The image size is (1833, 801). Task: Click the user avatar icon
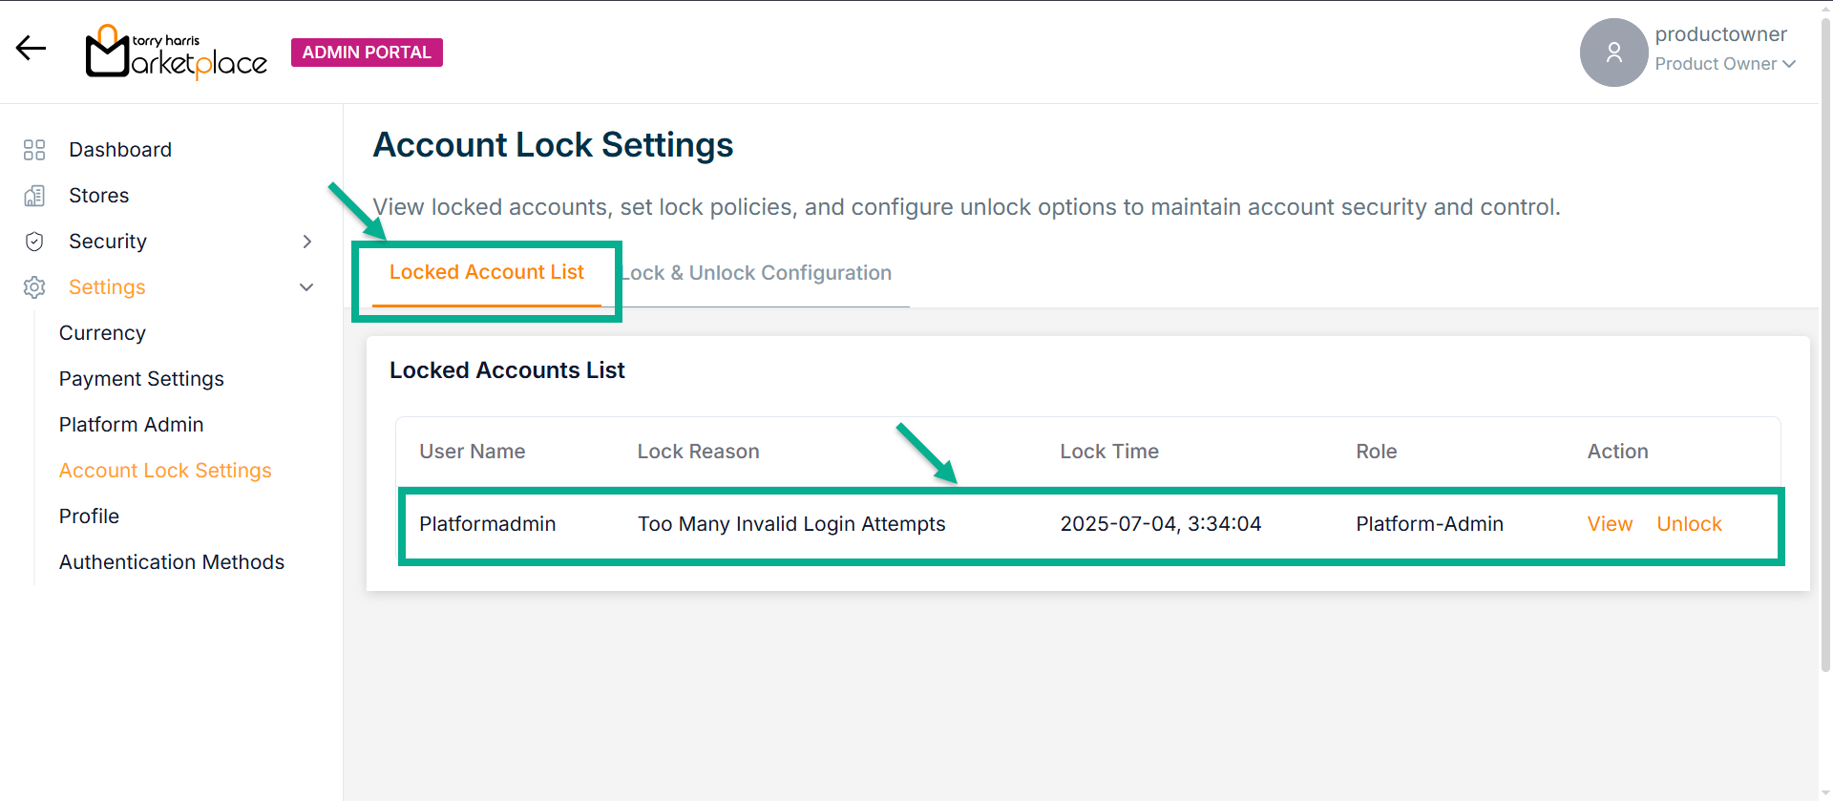point(1613,53)
